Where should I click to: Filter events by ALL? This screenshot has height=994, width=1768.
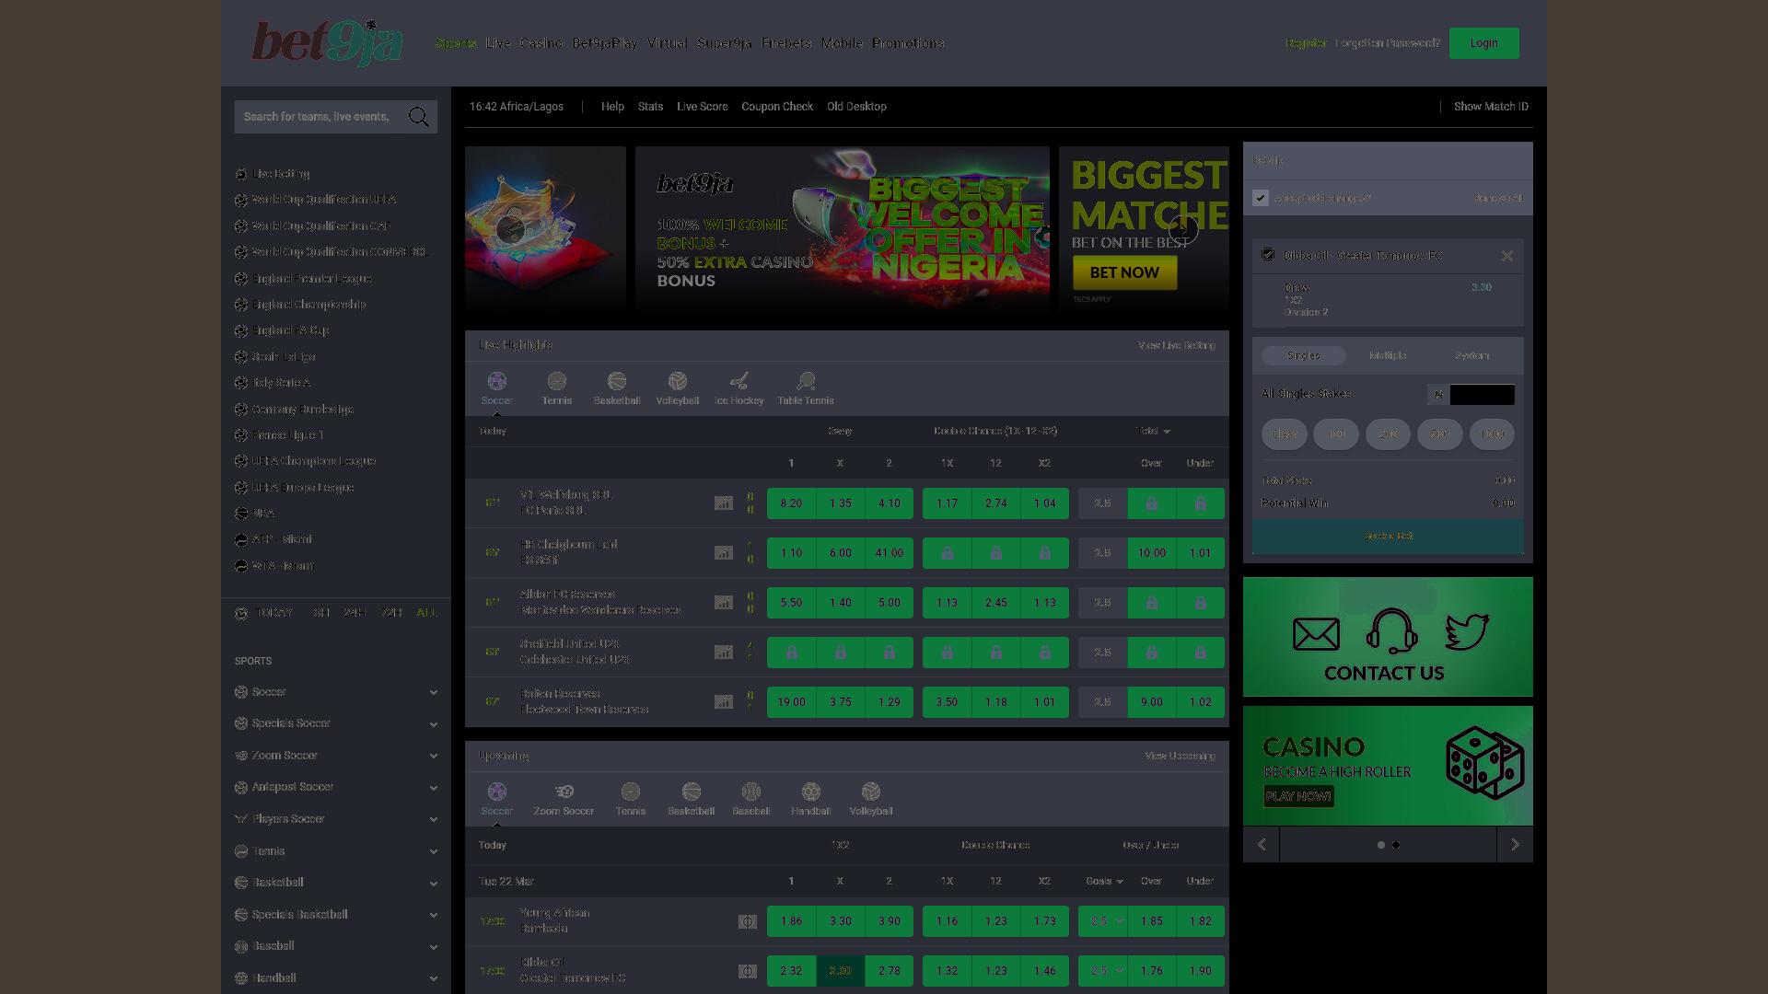click(x=426, y=613)
